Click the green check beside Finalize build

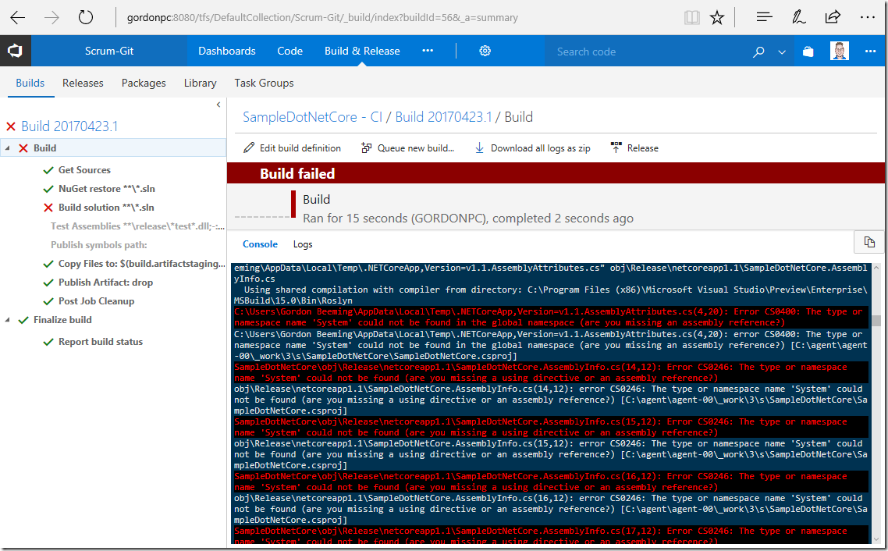click(x=23, y=320)
